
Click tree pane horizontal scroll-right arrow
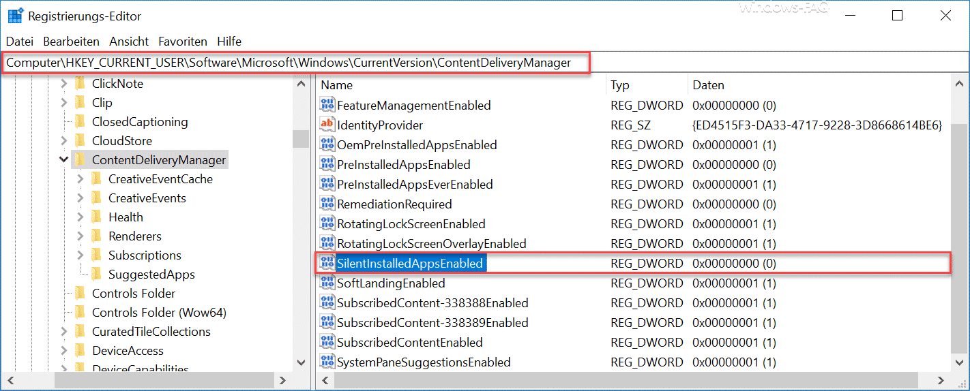[282, 381]
